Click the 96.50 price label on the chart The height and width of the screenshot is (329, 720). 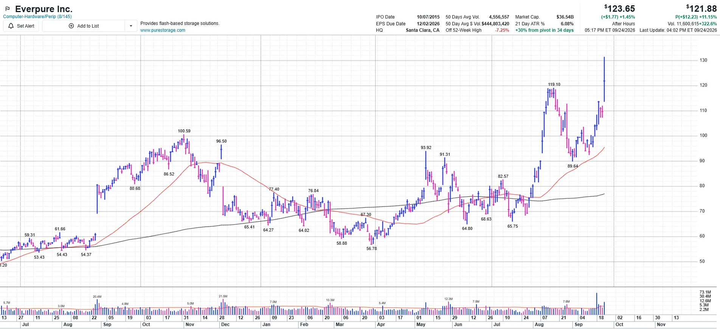pyautogui.click(x=222, y=141)
